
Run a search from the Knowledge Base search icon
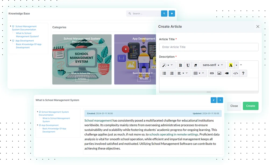164,13
